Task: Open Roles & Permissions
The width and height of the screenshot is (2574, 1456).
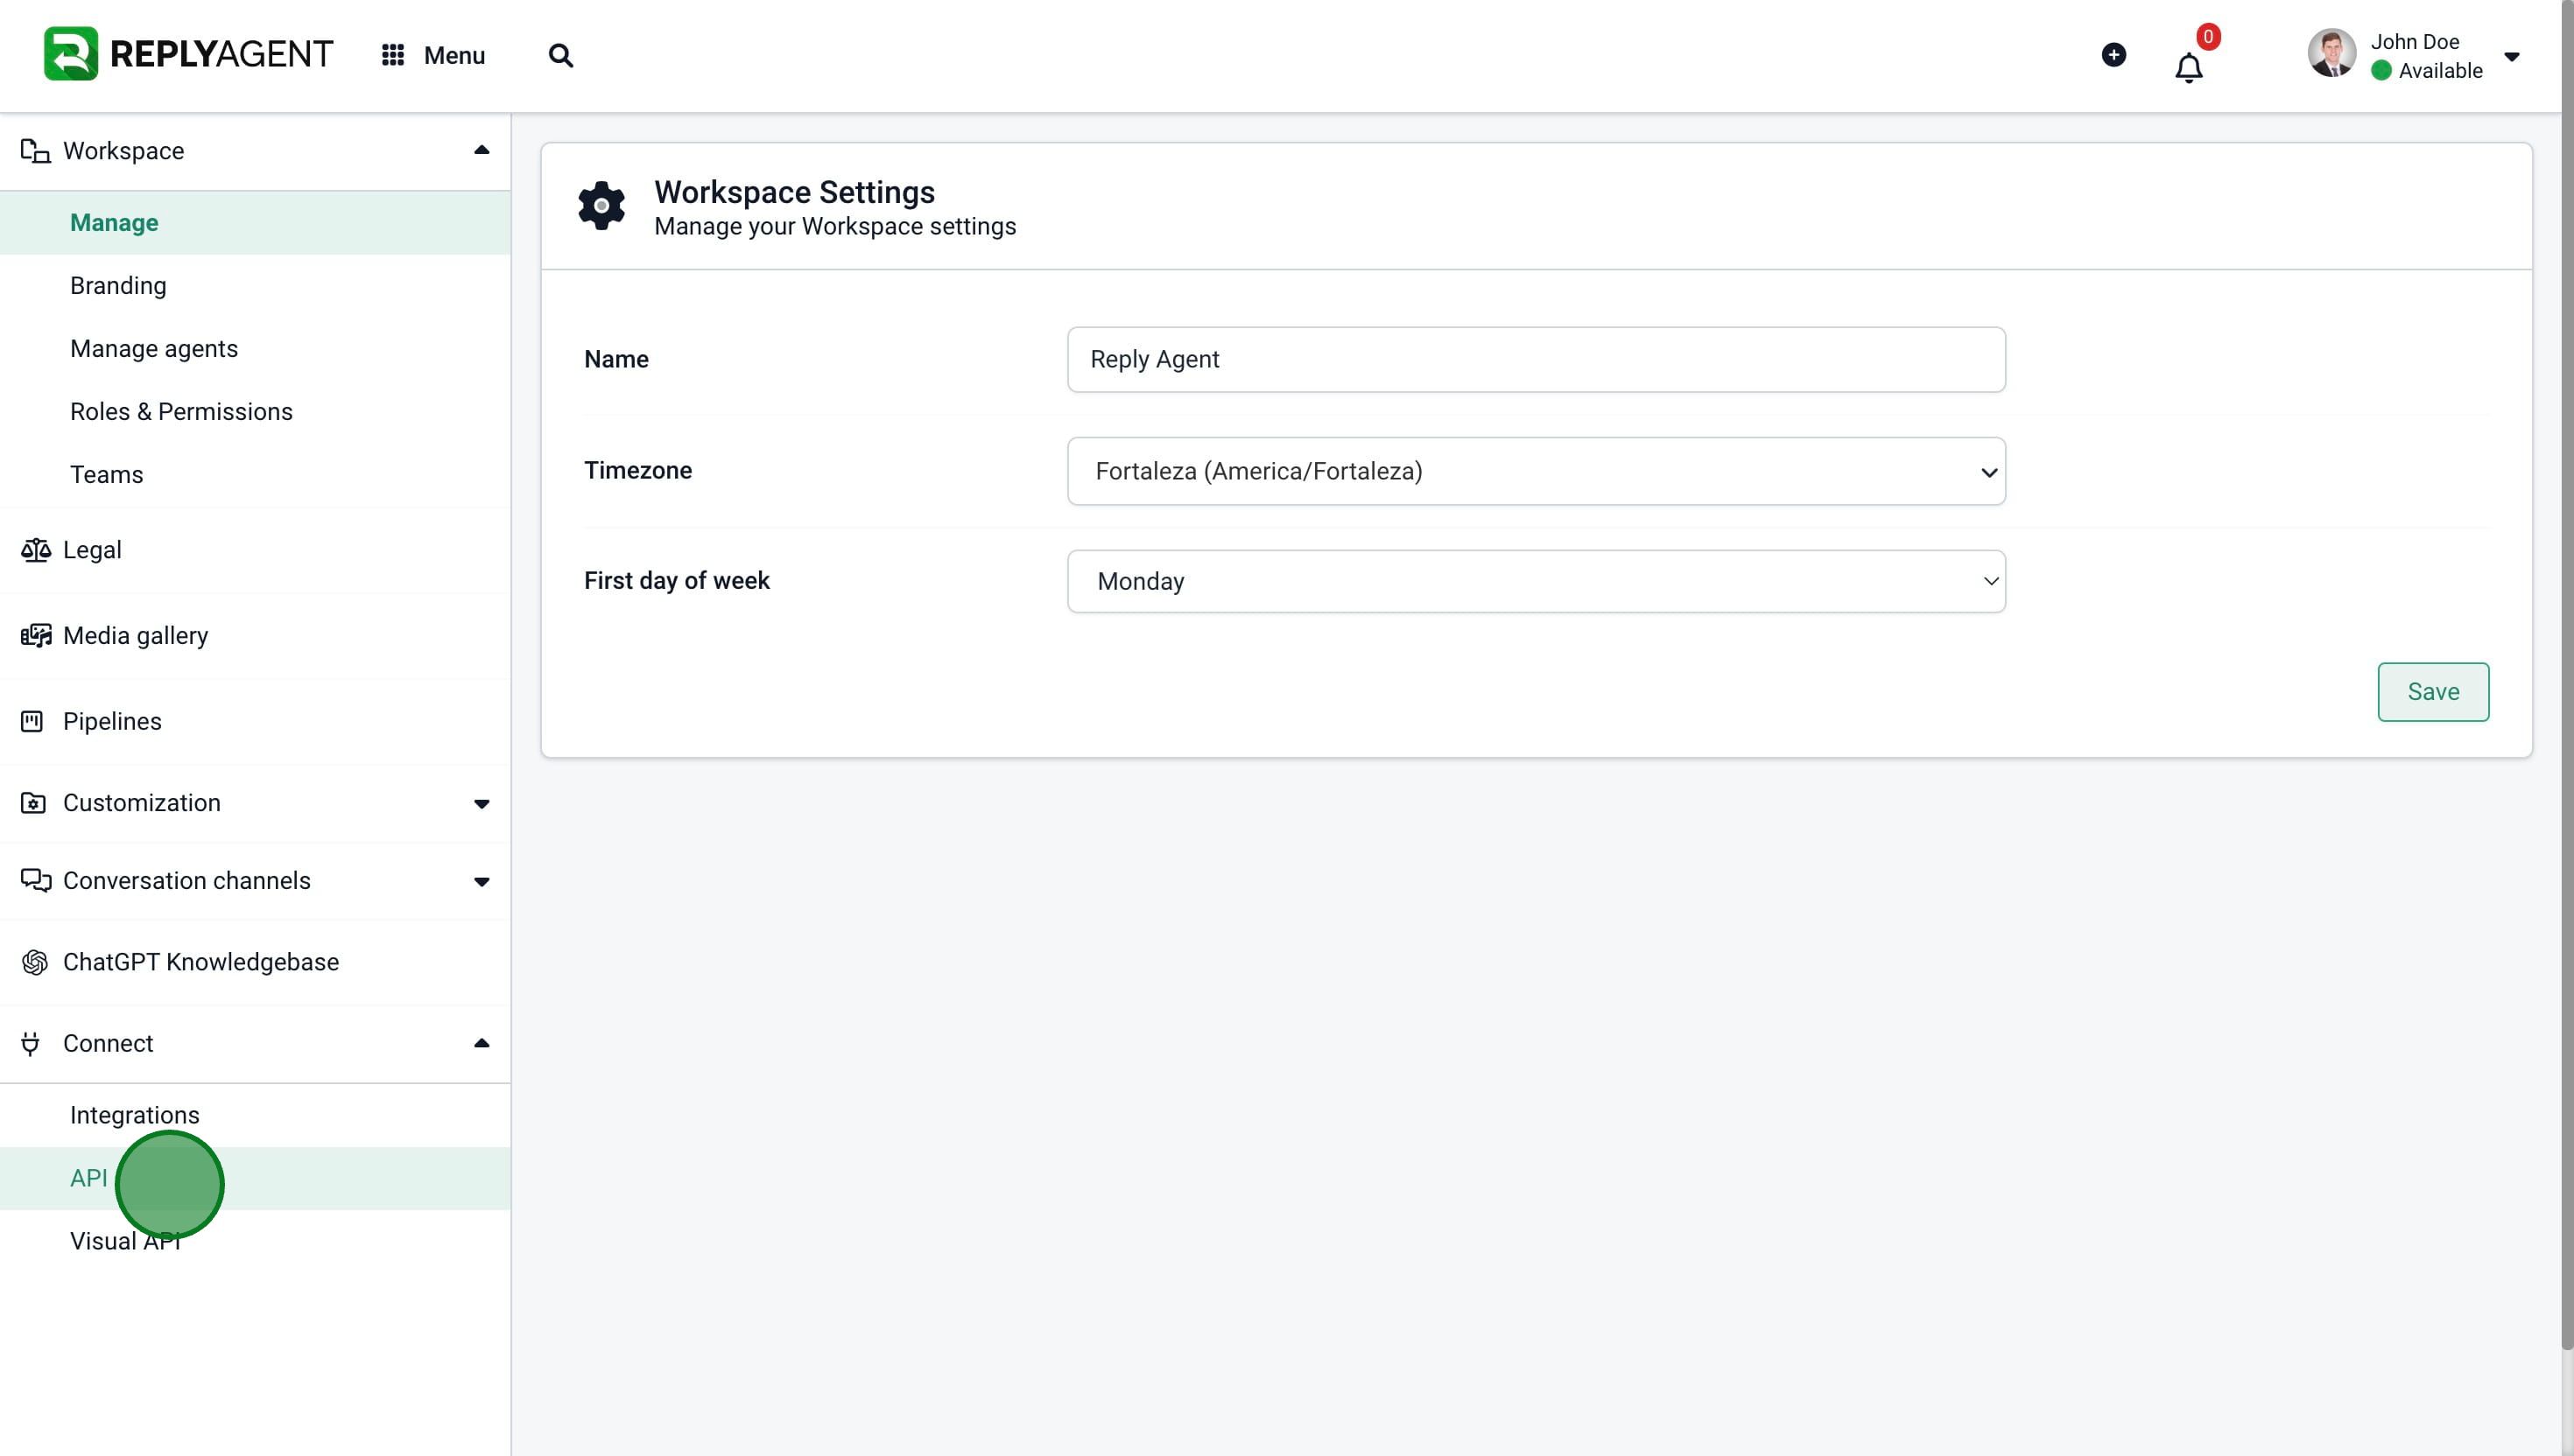Action: tap(255, 412)
